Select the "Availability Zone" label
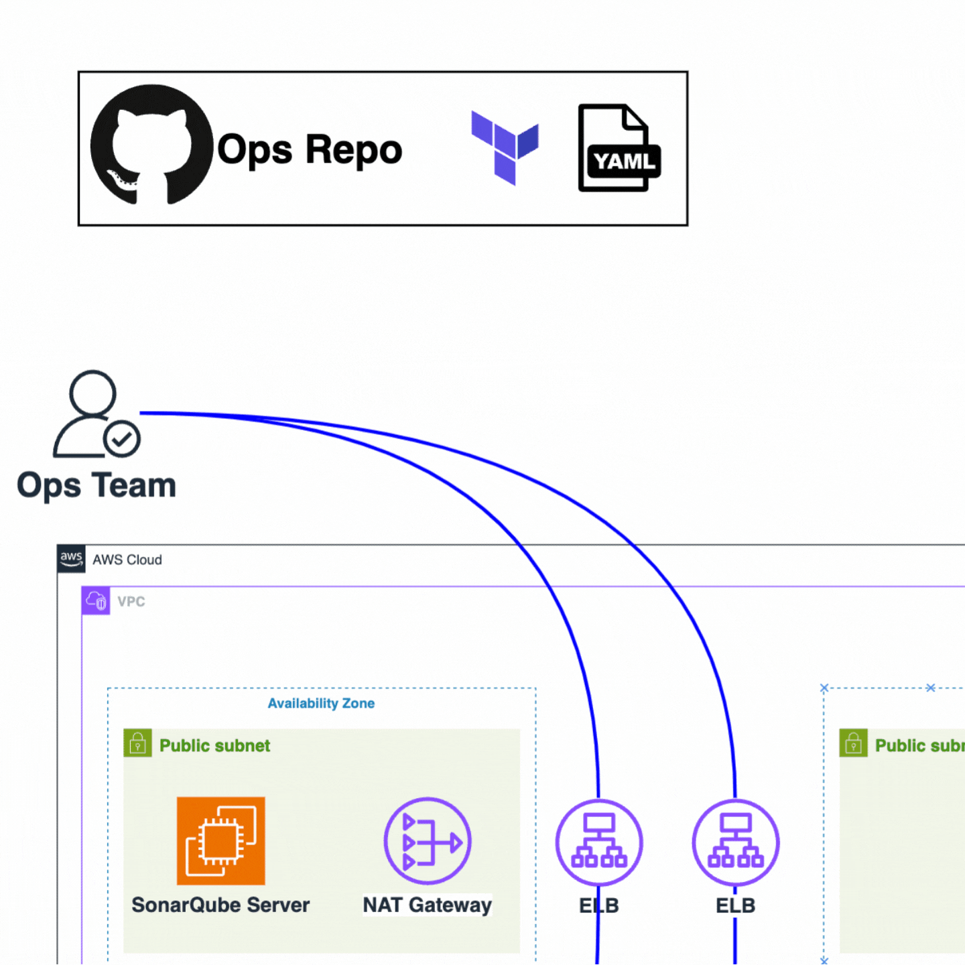965x965 pixels. 321,703
